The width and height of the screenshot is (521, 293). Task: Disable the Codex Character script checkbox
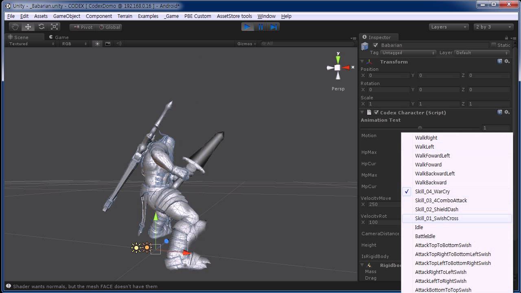point(377,112)
